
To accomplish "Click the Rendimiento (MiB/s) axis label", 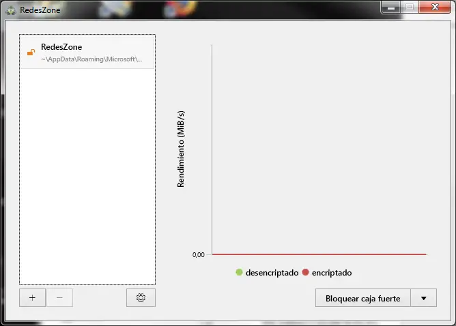I will [x=181, y=149].
